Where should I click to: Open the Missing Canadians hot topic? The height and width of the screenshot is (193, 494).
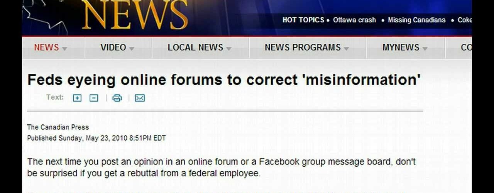(416, 20)
